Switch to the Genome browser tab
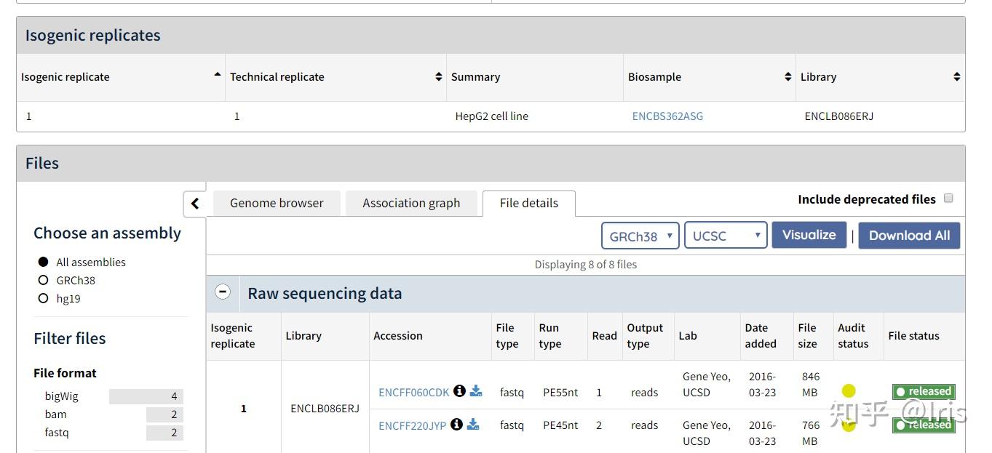This screenshot has height=453, width=992. pos(277,204)
